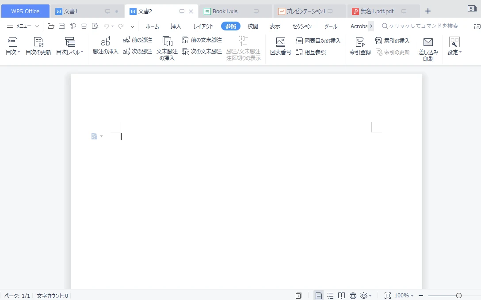Go to 次の脚注 next footnote
The height and width of the screenshot is (300, 481).
tap(137, 52)
